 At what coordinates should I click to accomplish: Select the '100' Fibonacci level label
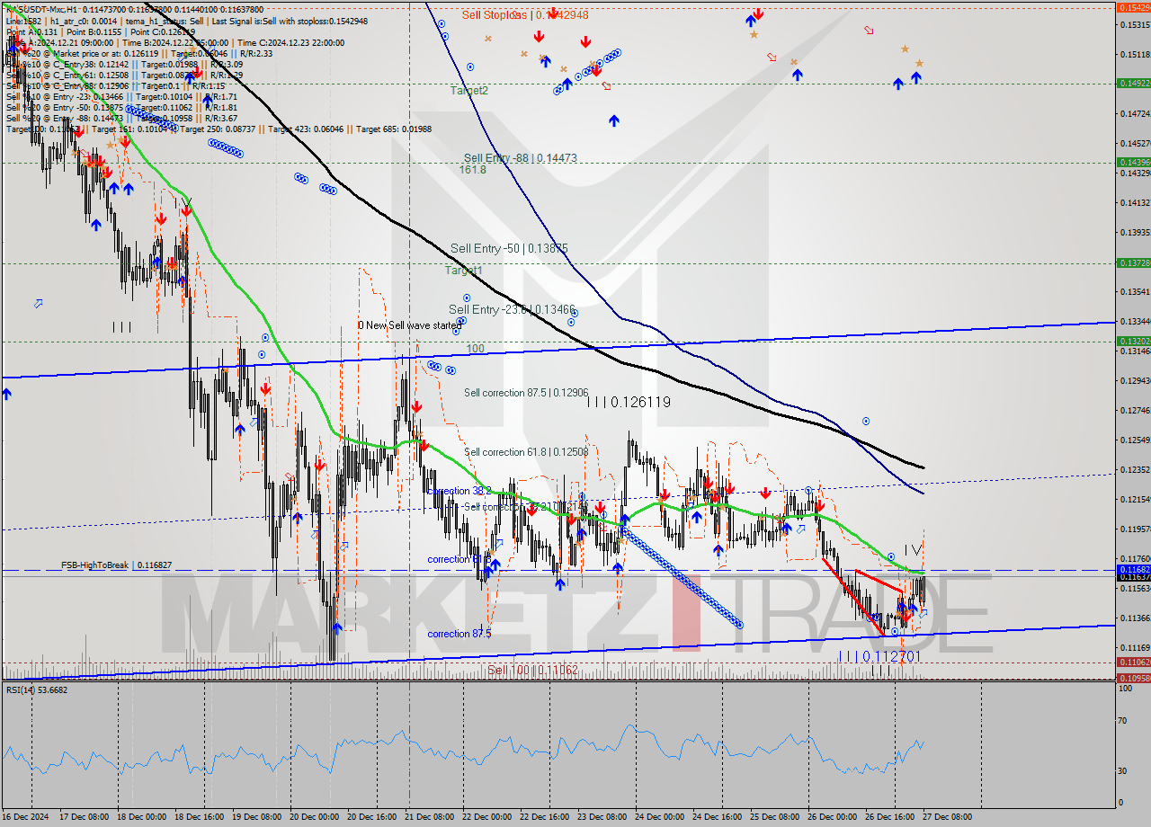pos(475,348)
